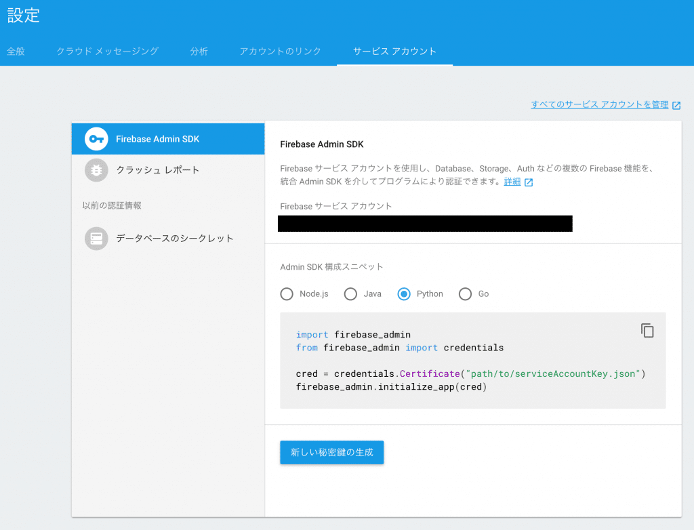The width and height of the screenshot is (694, 530).
Task: Click 新しい秘密鍵の生成 button
Action: [x=332, y=453]
